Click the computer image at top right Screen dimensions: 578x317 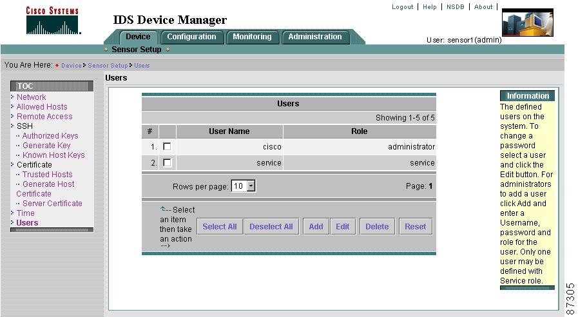(x=528, y=23)
